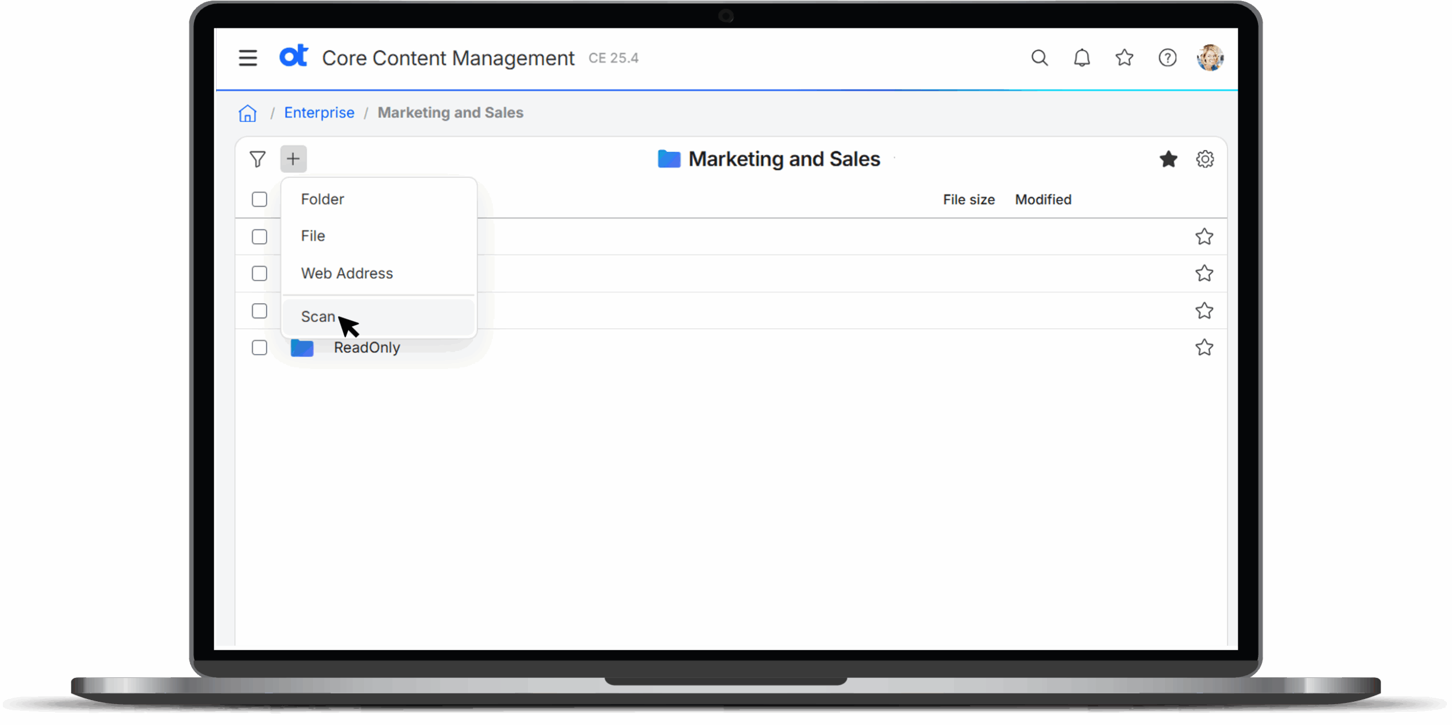Select the header select-all checkbox
This screenshot has width=1452, height=725.
[259, 200]
